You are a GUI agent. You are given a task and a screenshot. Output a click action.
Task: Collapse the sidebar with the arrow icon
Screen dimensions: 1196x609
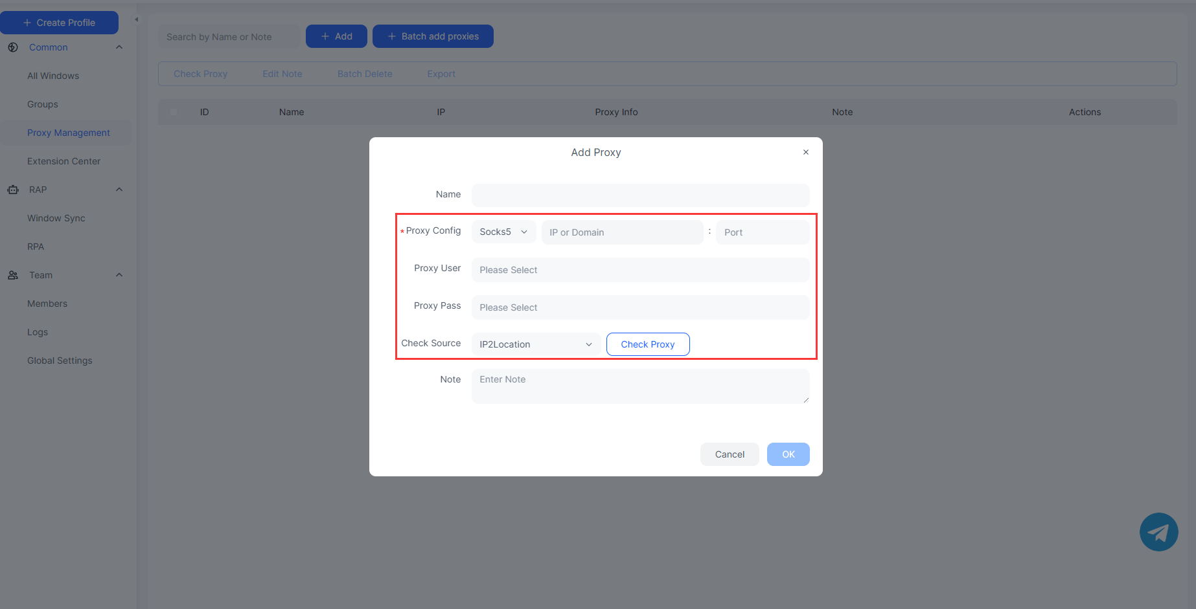136,19
